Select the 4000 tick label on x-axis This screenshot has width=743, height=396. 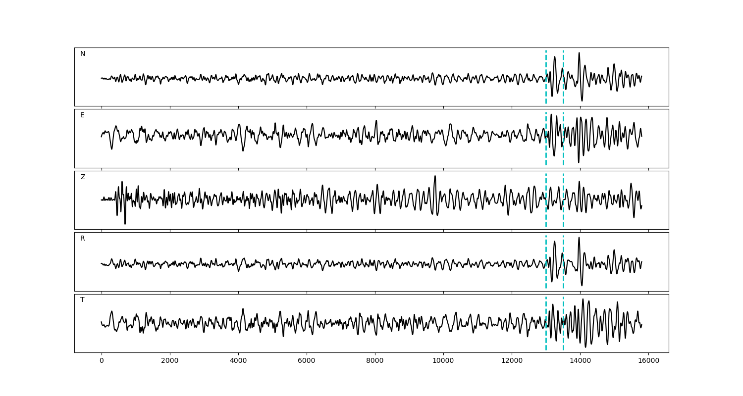[238, 361]
